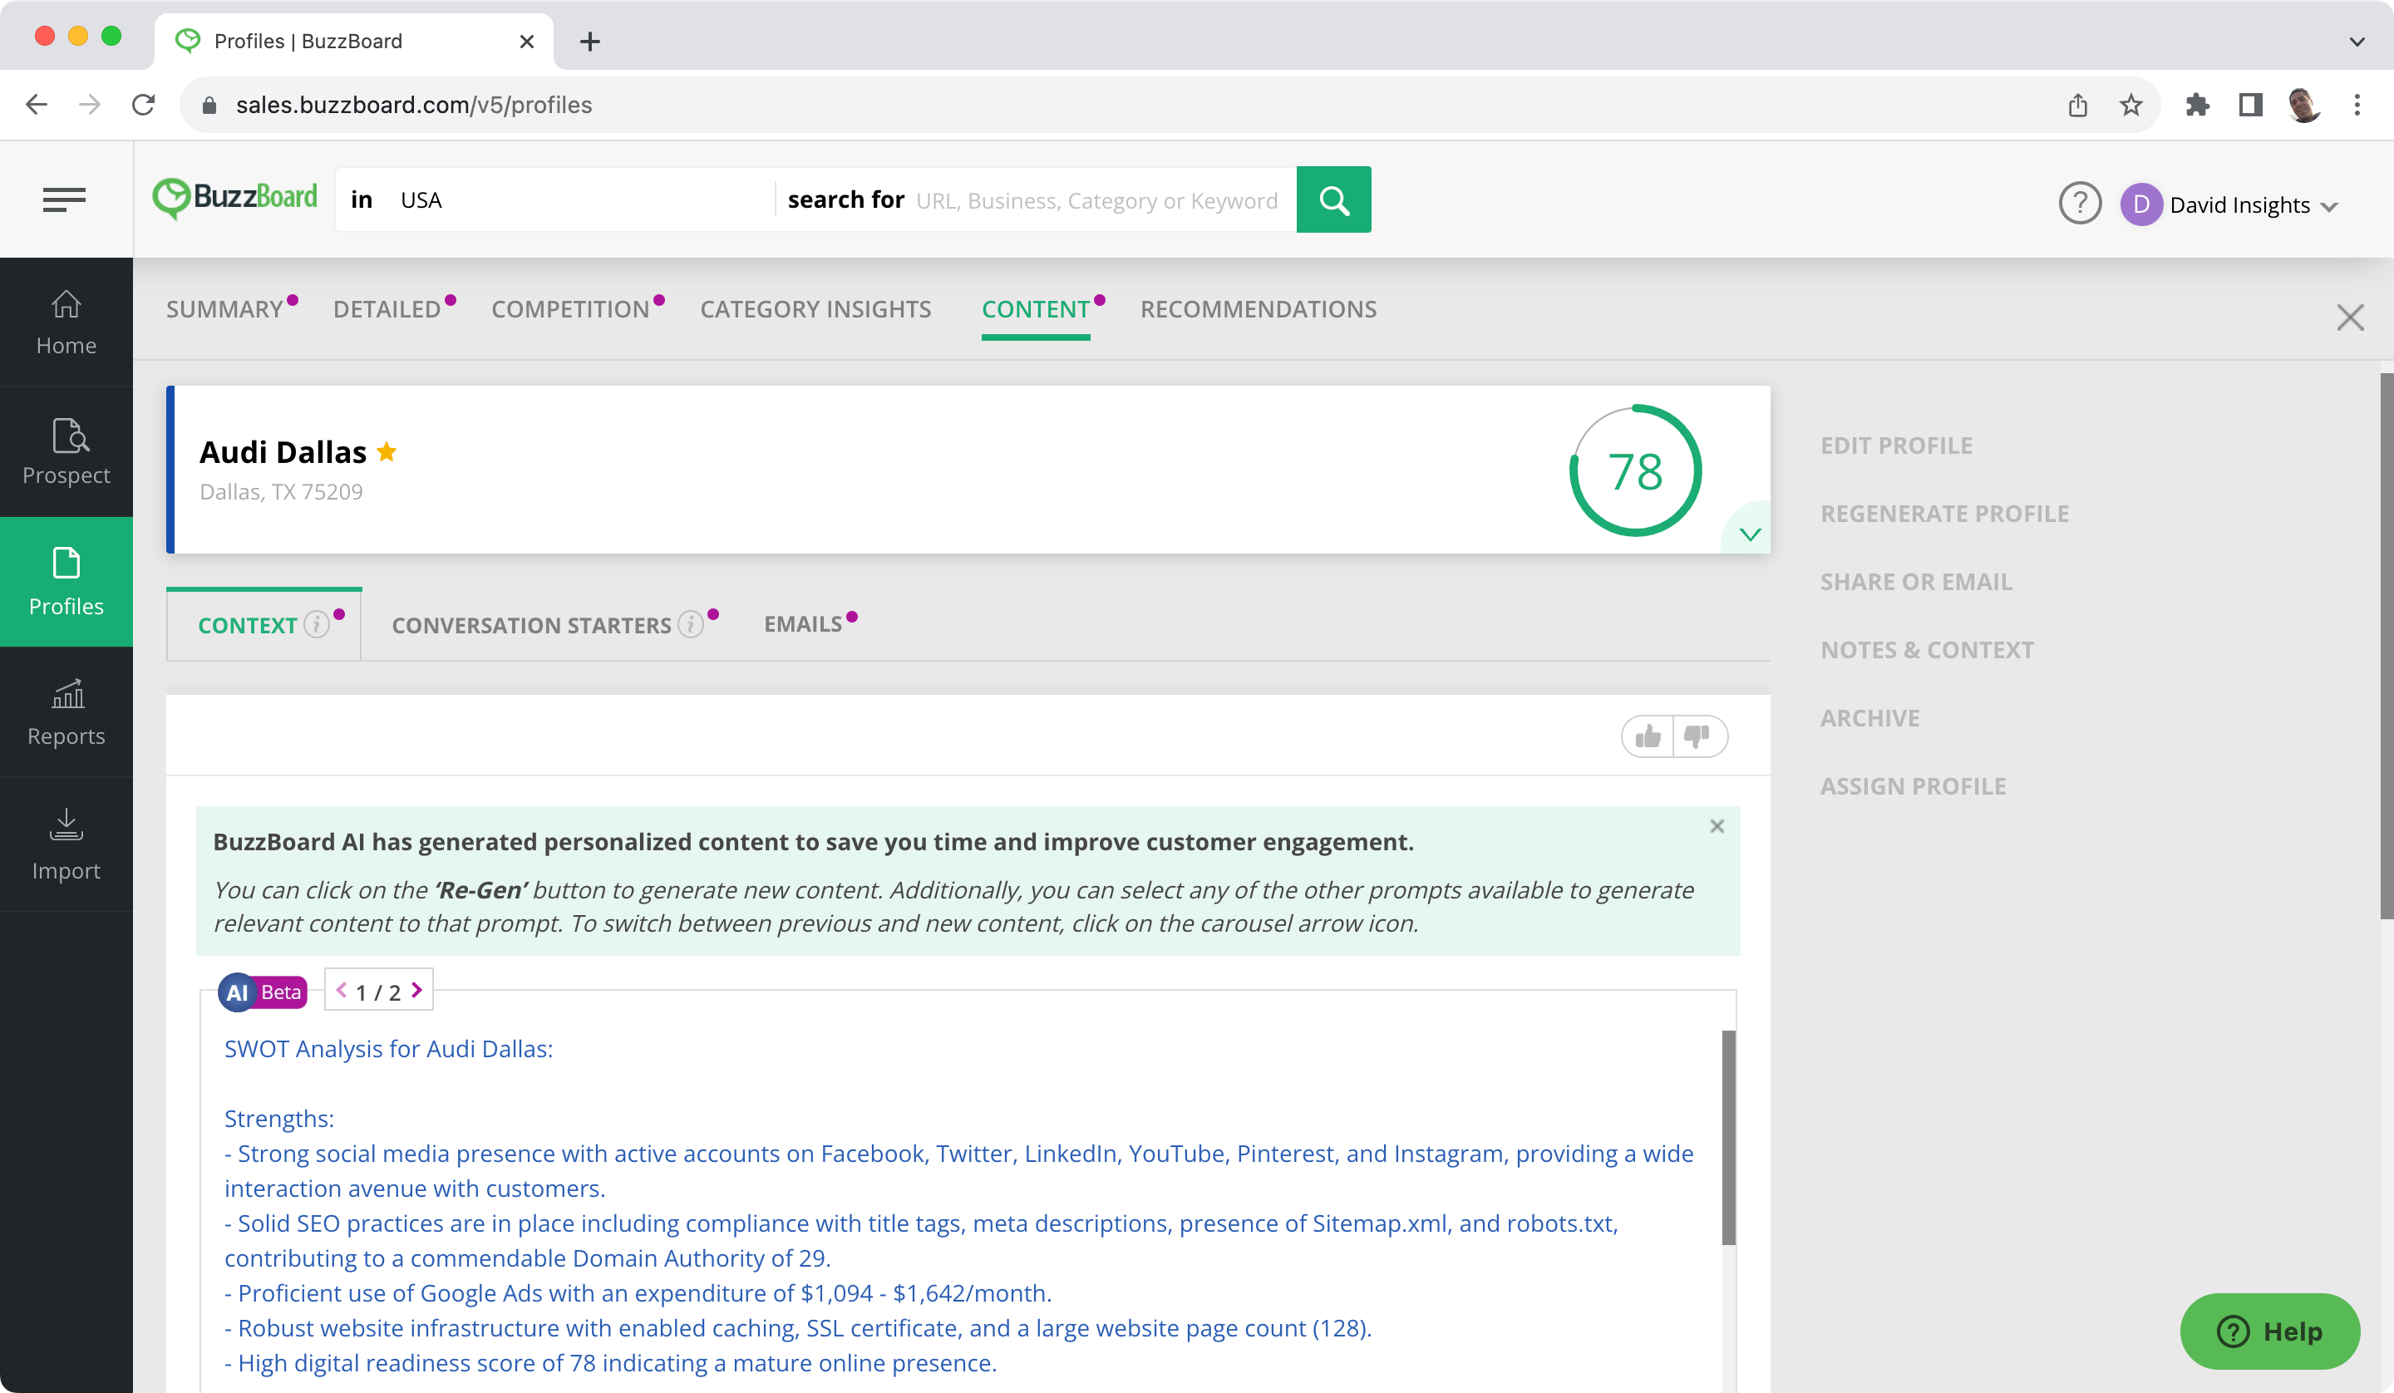Open the hamburger menu icon
2394x1393 pixels.
pyautogui.click(x=65, y=199)
